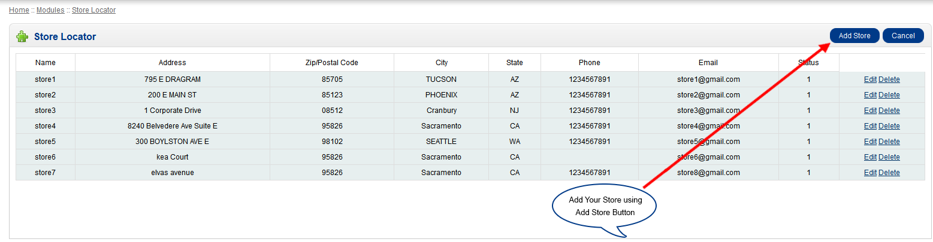Go to Modules breadcrumb link
The height and width of the screenshot is (242, 933).
50,10
